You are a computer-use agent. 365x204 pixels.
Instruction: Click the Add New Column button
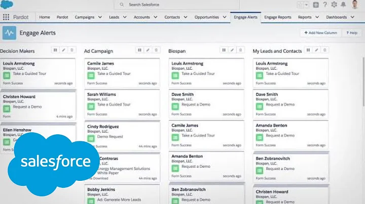coord(321,33)
